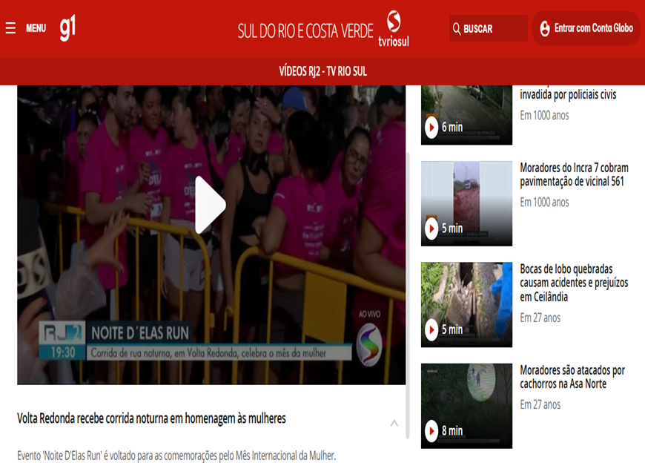
Task: Click inside the BUSCAR search field
Action: pyautogui.click(x=492, y=29)
